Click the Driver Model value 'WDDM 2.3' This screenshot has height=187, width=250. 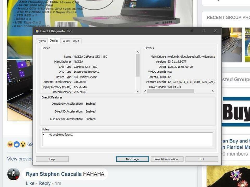coord(174,87)
